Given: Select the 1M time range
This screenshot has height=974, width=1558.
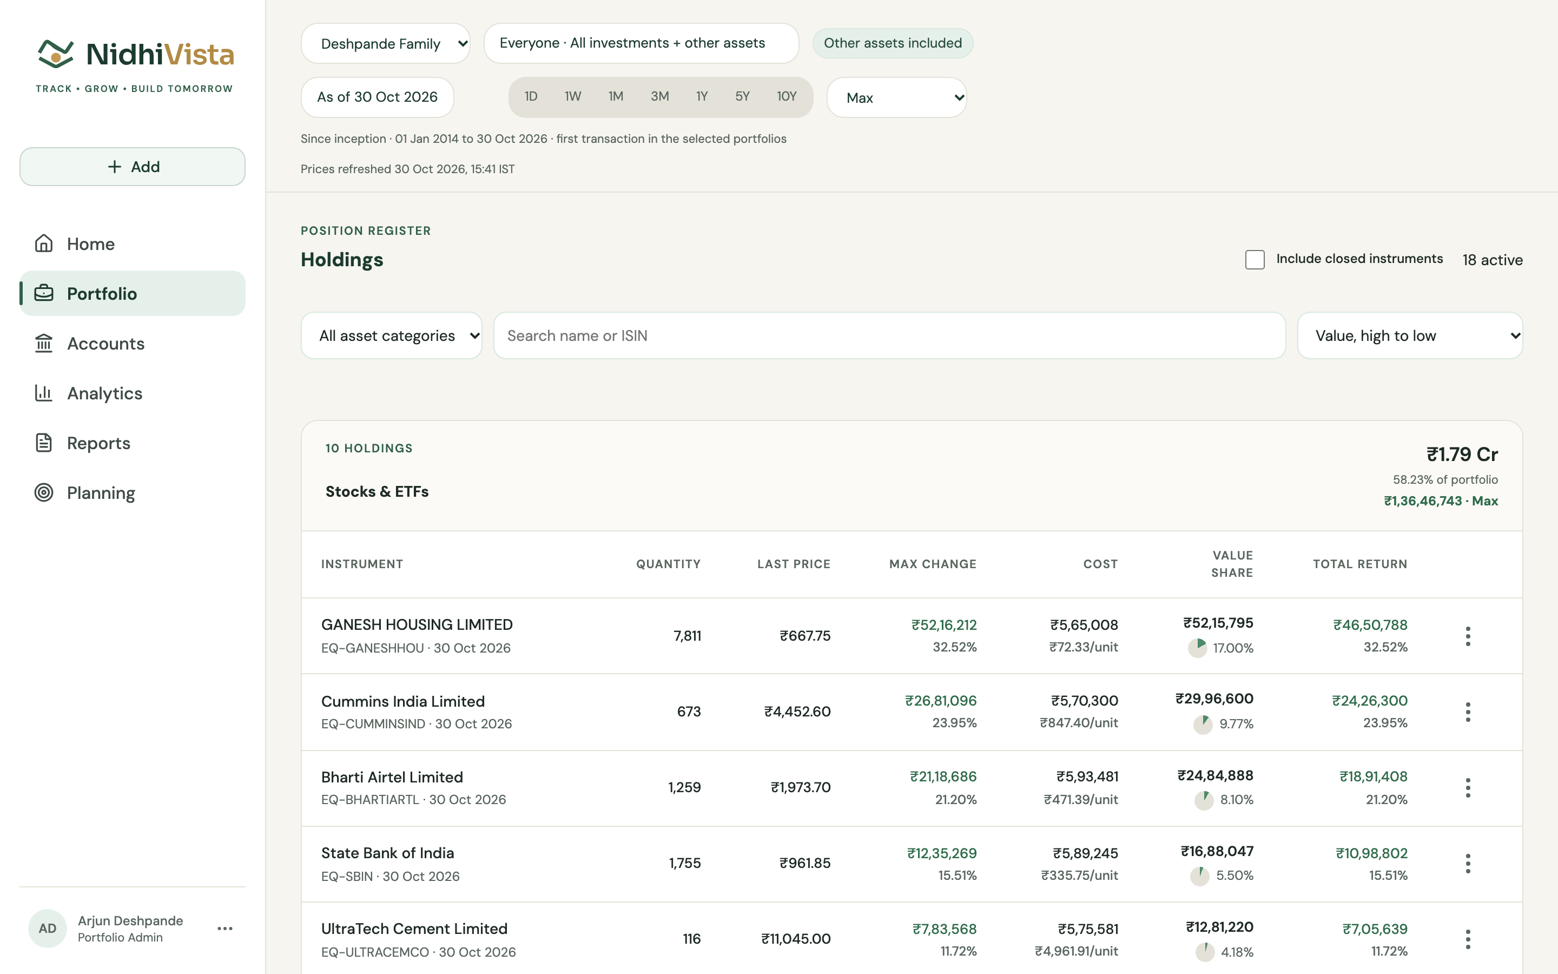Looking at the screenshot, I should click(x=616, y=97).
